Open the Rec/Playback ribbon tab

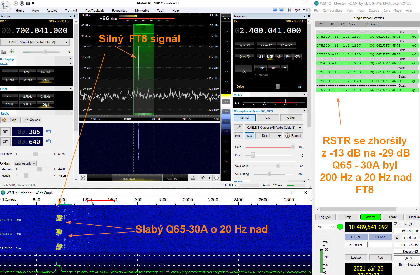[x=94, y=11]
